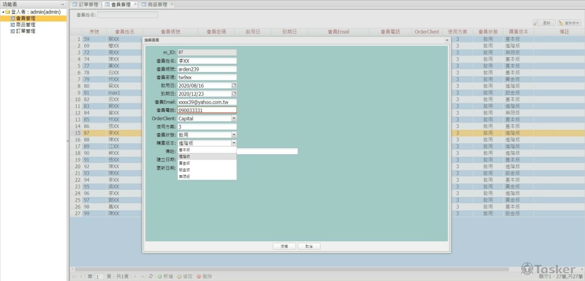
Task: Close the 會員管理 tab using its X
Action: (136, 4)
